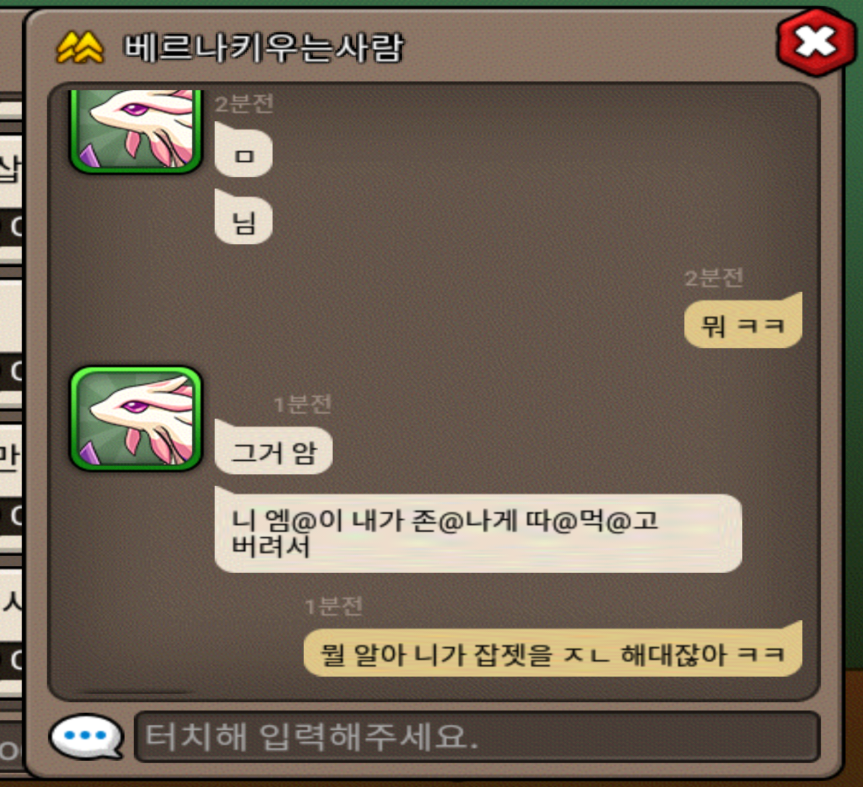
Task: Select the "님" message bubble
Action: [244, 217]
